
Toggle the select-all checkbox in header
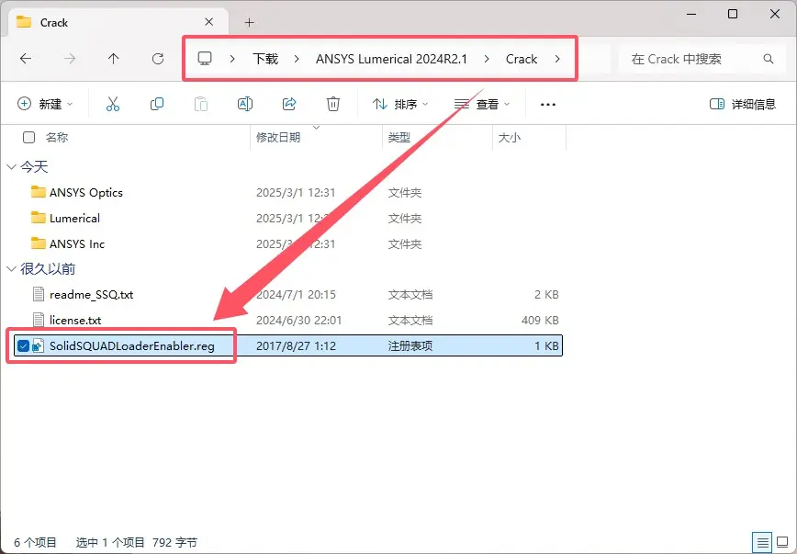[29, 138]
